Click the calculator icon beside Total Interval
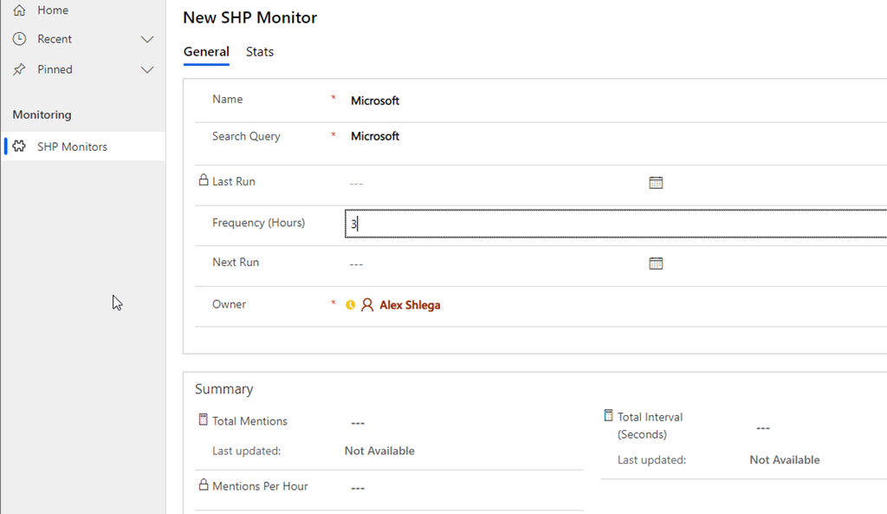 [609, 415]
